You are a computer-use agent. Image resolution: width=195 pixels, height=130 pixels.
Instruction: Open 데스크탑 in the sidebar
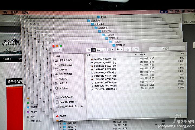[x=61, y=79]
